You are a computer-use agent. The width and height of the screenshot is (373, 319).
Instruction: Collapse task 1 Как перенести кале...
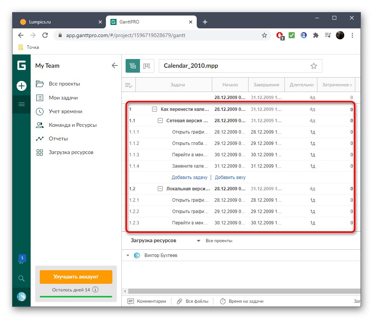[154, 109]
